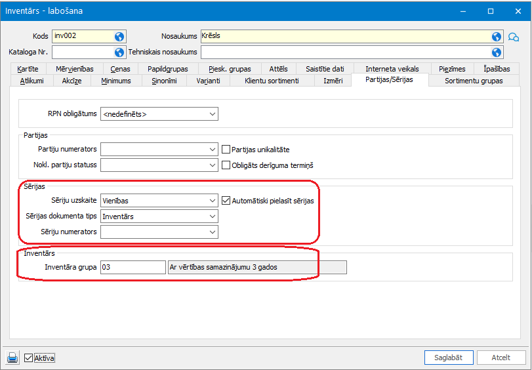Click the Saglabāt button

point(449,358)
